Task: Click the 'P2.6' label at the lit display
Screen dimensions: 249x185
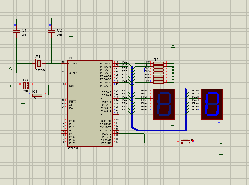Action: tap(195, 110)
